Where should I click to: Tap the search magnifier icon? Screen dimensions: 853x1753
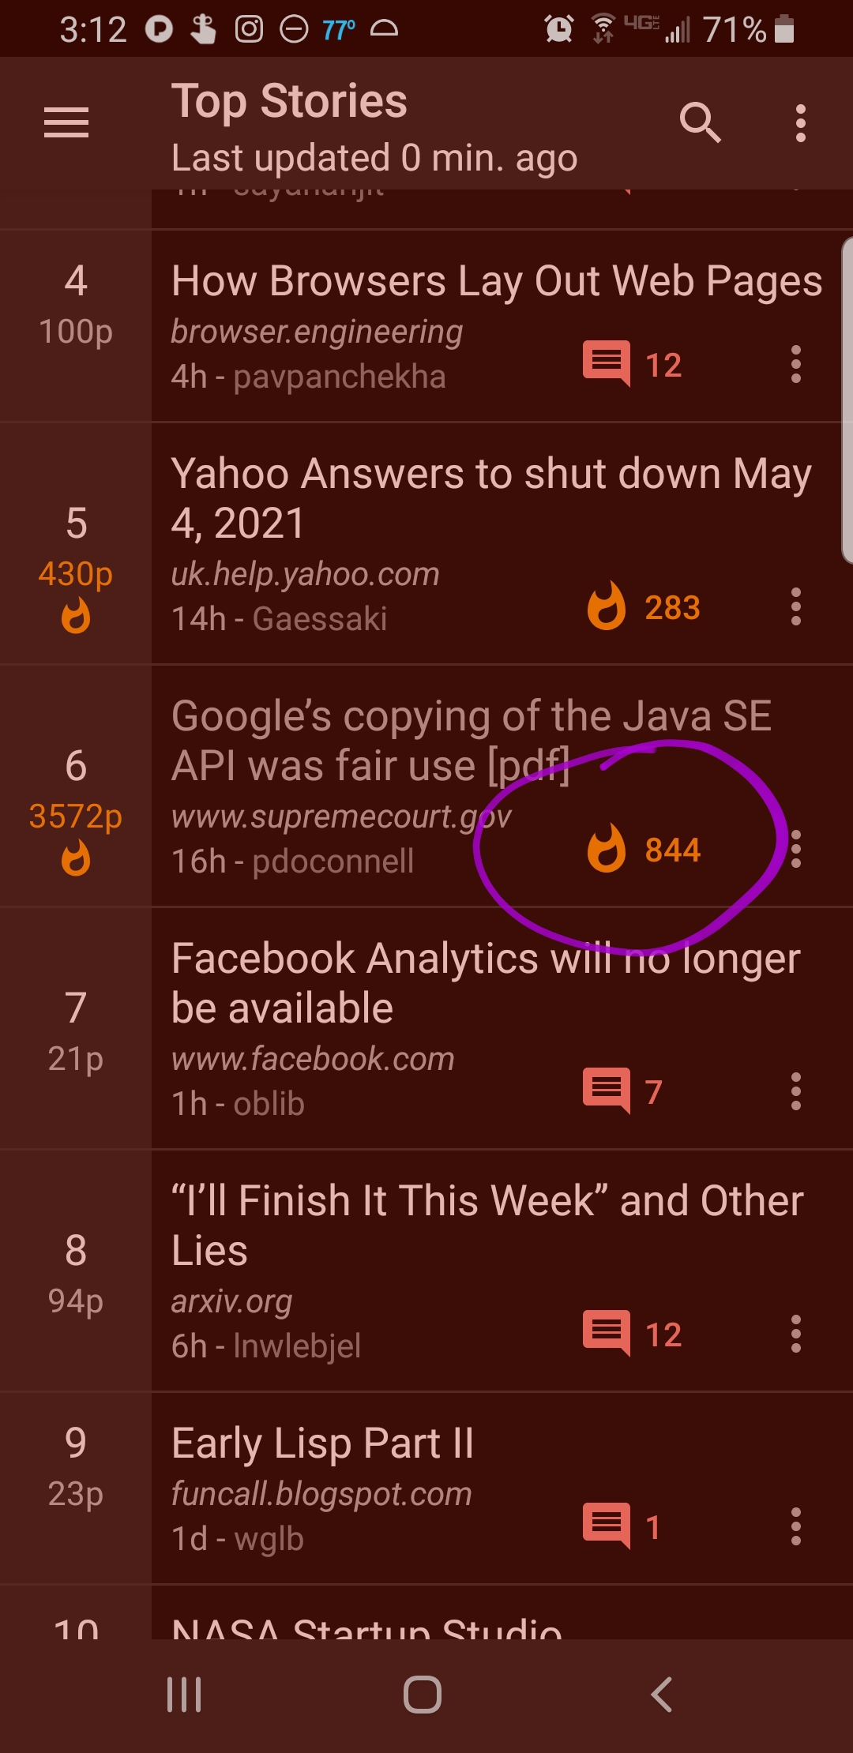tap(700, 123)
